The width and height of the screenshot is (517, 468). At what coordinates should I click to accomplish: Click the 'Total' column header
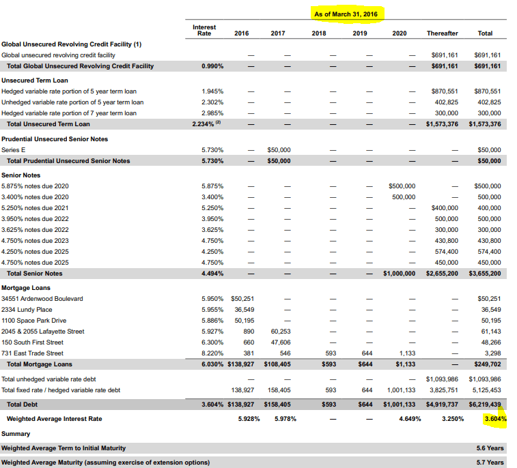(x=485, y=33)
